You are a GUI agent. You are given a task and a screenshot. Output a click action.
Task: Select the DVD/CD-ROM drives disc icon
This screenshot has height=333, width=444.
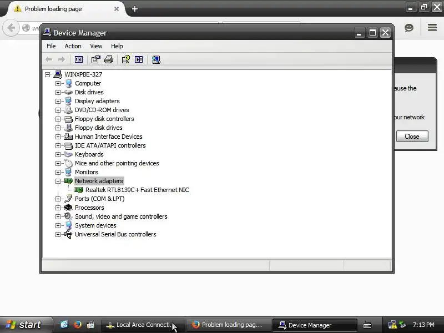click(68, 110)
